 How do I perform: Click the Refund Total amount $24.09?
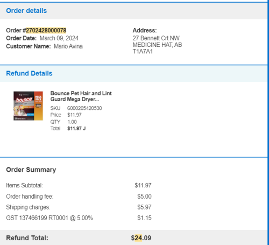pyautogui.click(x=141, y=238)
